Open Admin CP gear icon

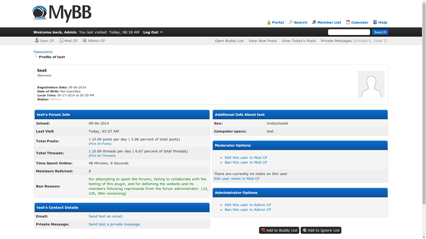tap(85, 40)
